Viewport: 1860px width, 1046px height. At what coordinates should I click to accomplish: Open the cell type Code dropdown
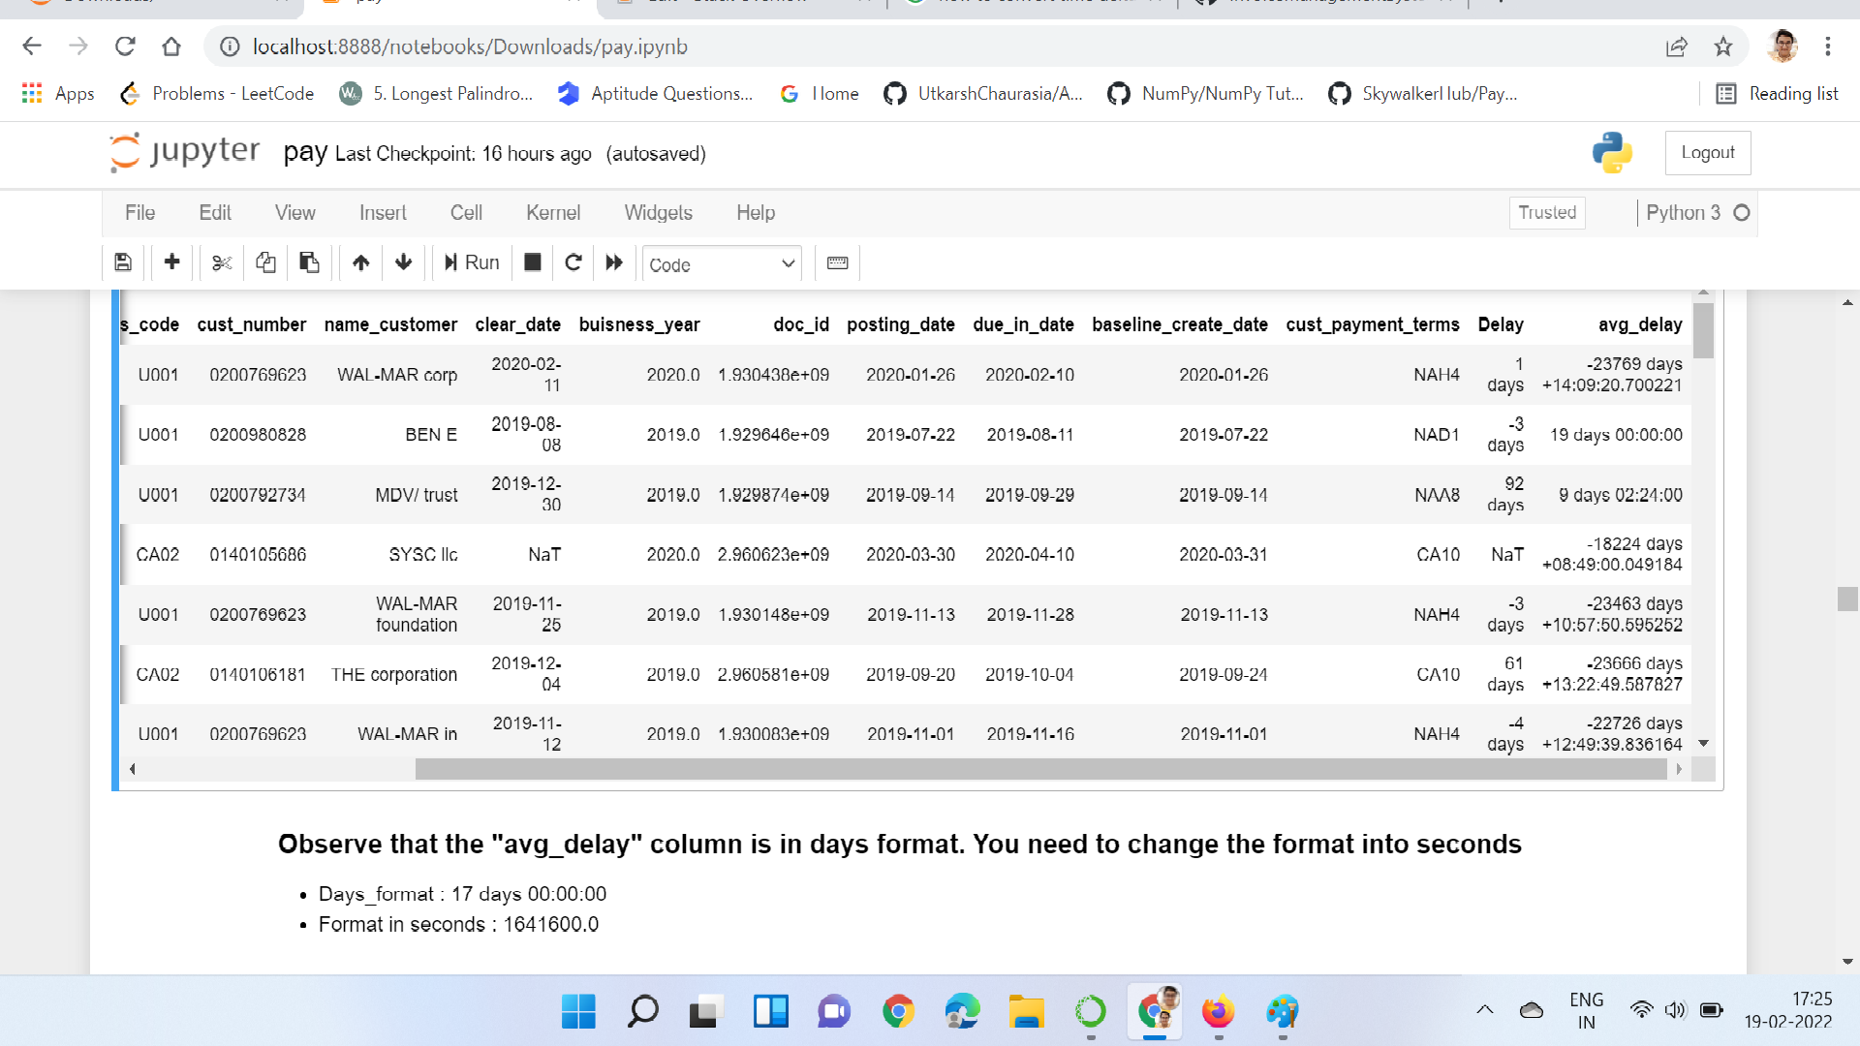(x=722, y=264)
